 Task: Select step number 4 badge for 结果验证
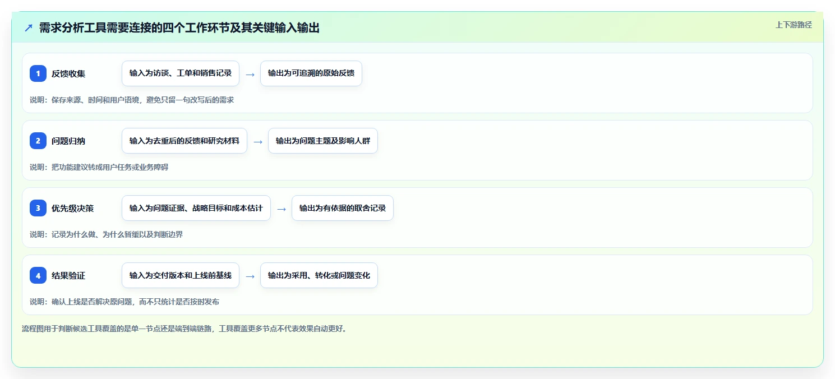point(38,275)
